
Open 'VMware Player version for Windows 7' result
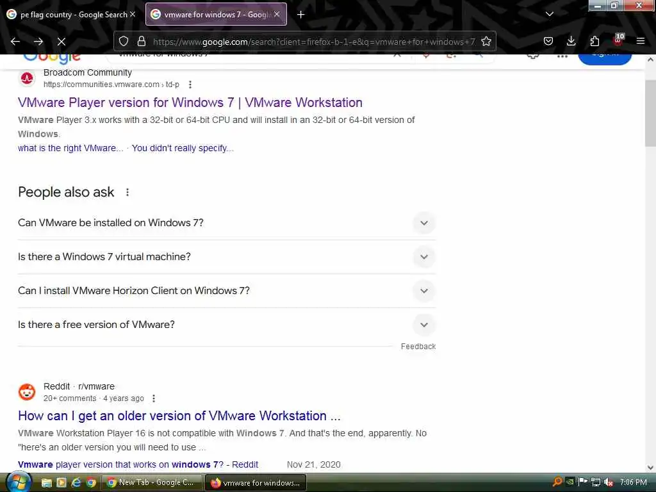coord(190,102)
